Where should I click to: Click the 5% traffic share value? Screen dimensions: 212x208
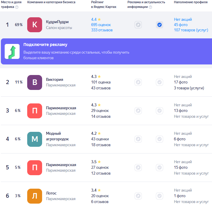(x=18, y=167)
